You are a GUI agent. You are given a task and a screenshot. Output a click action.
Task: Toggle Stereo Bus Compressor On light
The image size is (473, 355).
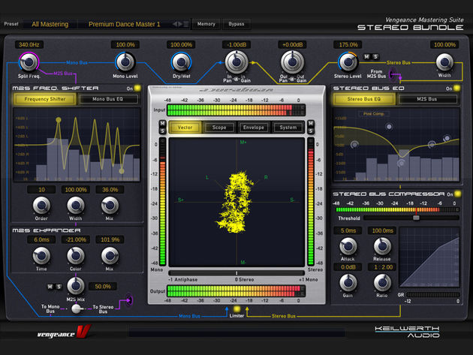(458, 194)
